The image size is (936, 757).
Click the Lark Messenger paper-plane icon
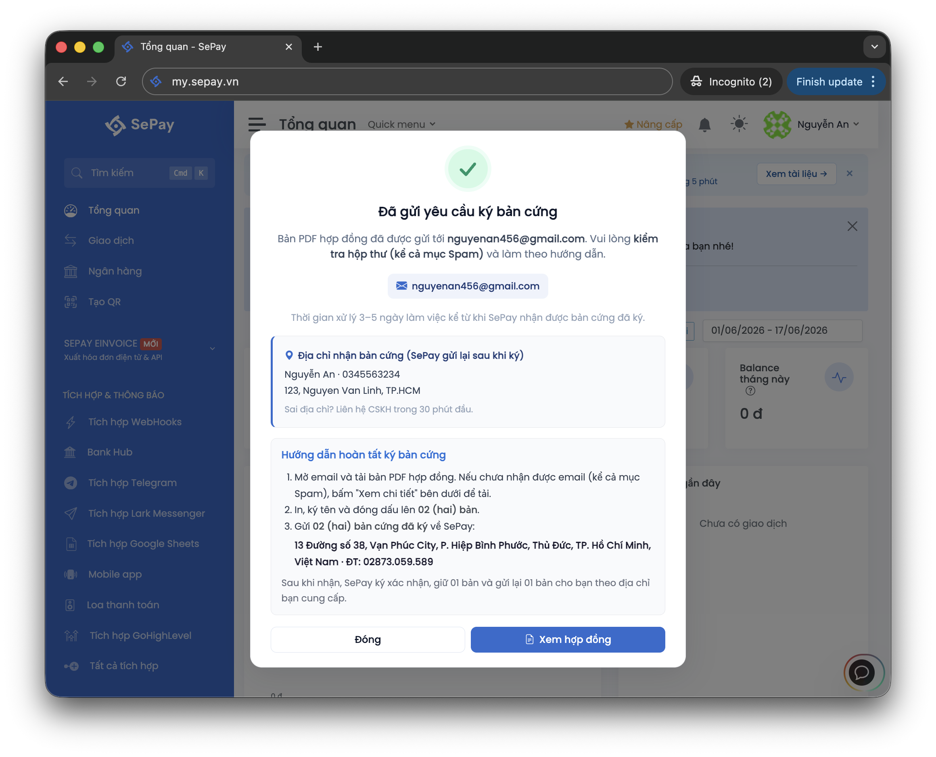(71, 513)
